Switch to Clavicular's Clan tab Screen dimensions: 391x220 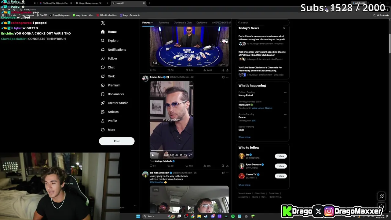tap(183, 23)
